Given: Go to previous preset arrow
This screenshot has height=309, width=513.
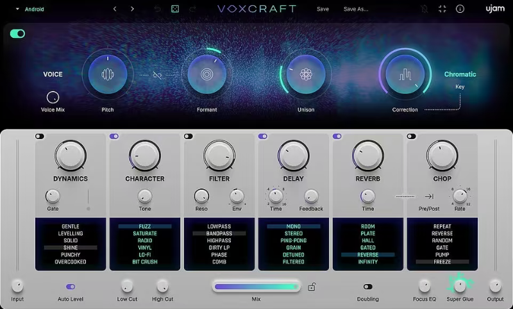Looking at the screenshot, I should (x=115, y=9).
